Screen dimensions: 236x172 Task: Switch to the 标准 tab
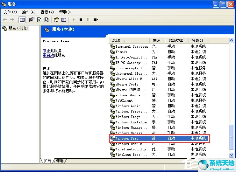click(x=60, y=161)
